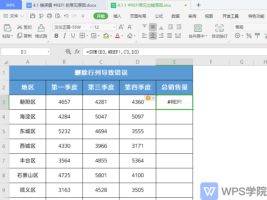Click cell containing 朝阳区

pos(28,102)
